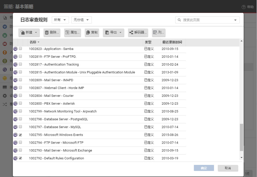Enable the Database Server MySQL rule checkbox
The width and height of the screenshot is (257, 177).
pyautogui.click(x=20, y=127)
